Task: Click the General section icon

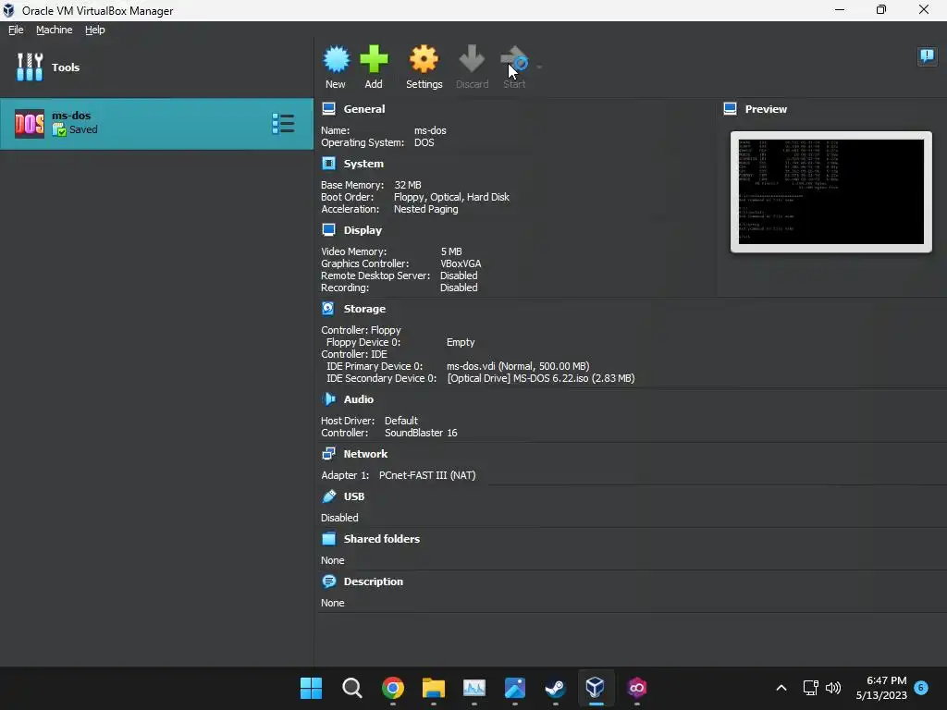Action: pos(328,109)
